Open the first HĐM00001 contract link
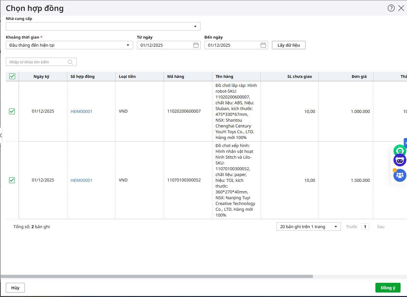 click(81, 112)
